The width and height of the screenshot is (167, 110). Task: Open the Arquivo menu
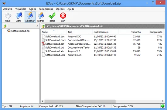coord(8,9)
